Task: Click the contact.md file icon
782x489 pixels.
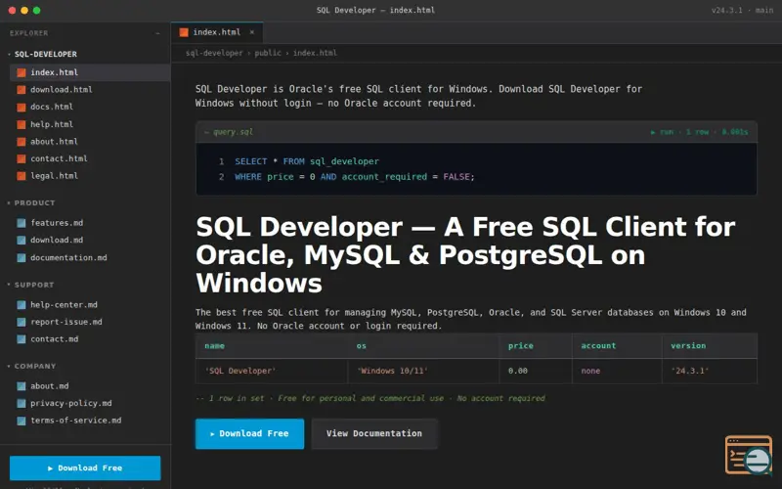Action: pos(22,339)
